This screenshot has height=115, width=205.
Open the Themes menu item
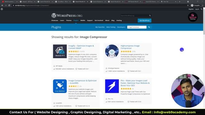[69, 20]
